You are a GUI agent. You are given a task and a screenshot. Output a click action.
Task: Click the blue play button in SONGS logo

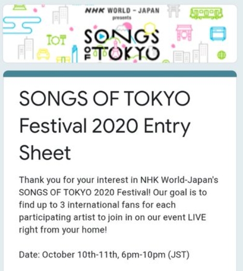pos(102,36)
